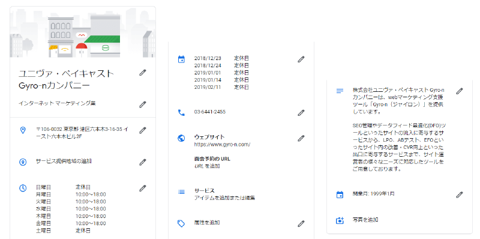
Task: Open 写真を追加 to add photos
Action: coord(365,220)
